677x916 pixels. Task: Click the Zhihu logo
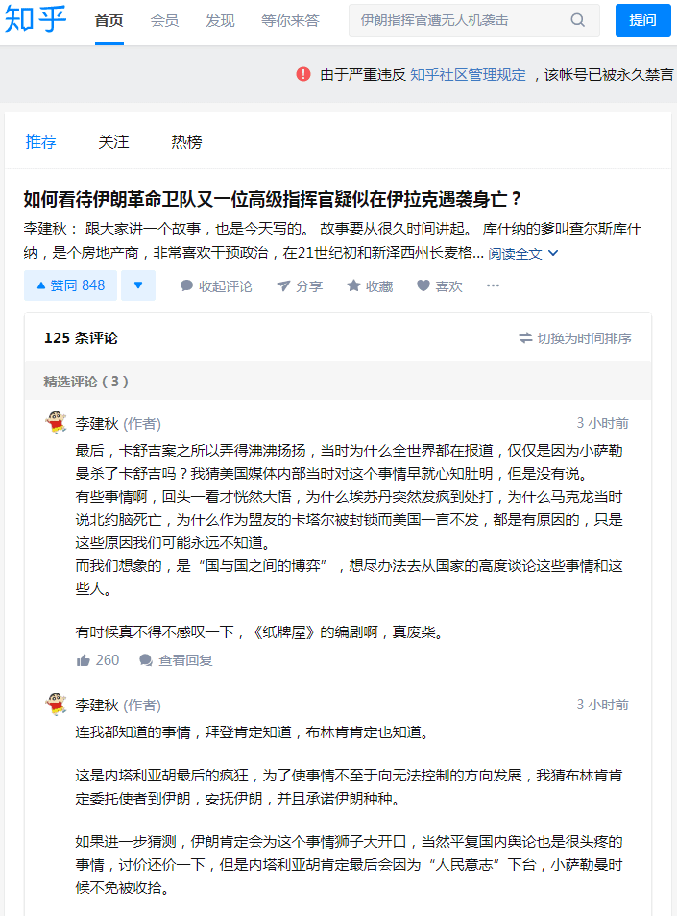(x=36, y=19)
